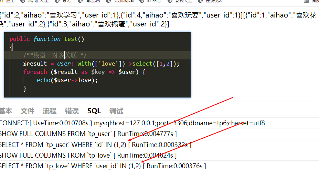Click the foreach ($result as $key) code line

(84, 72)
